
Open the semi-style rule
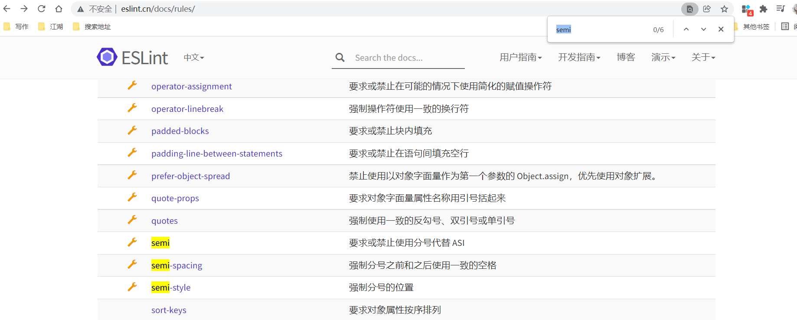point(171,287)
